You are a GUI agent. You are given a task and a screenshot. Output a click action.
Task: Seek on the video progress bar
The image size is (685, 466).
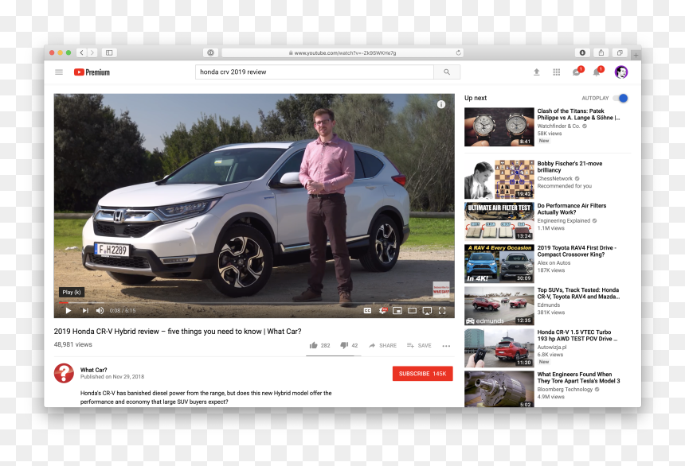(254, 302)
